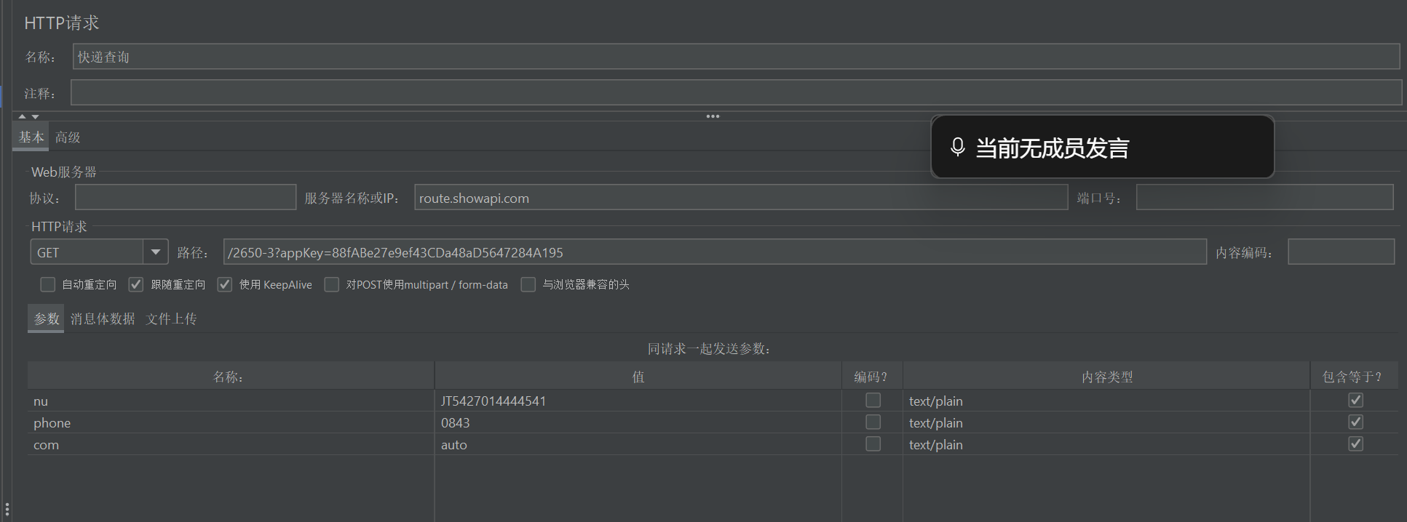Click the 当前无成员发言 overlay text

tap(1052, 148)
